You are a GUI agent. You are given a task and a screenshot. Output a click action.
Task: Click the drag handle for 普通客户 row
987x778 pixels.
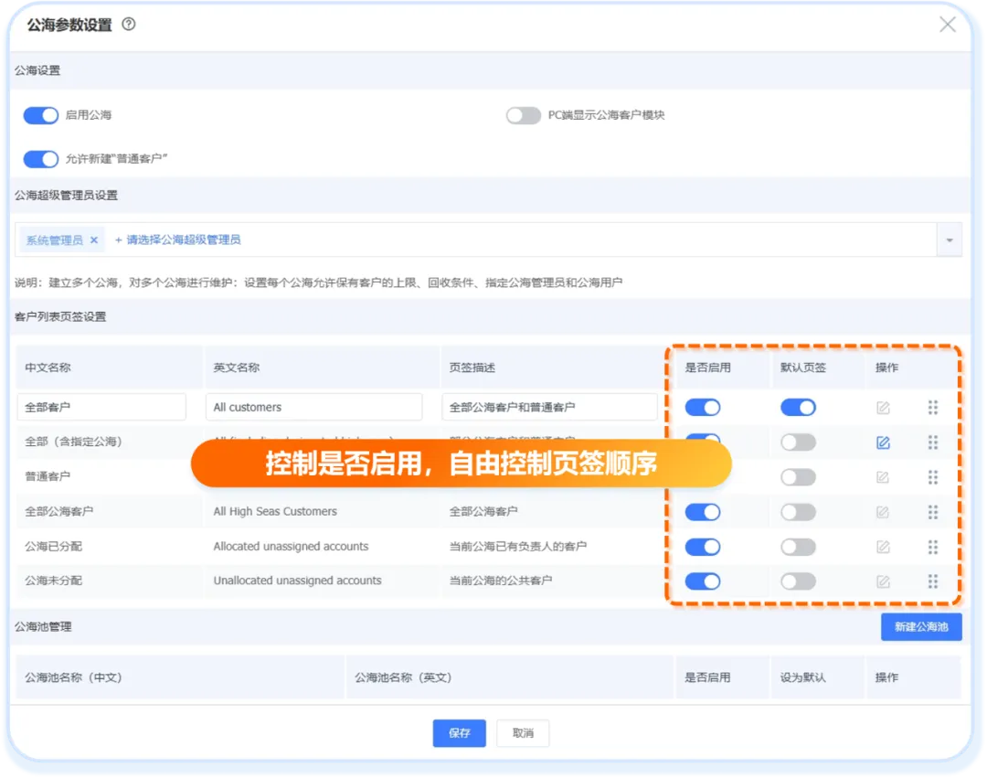[x=933, y=477]
